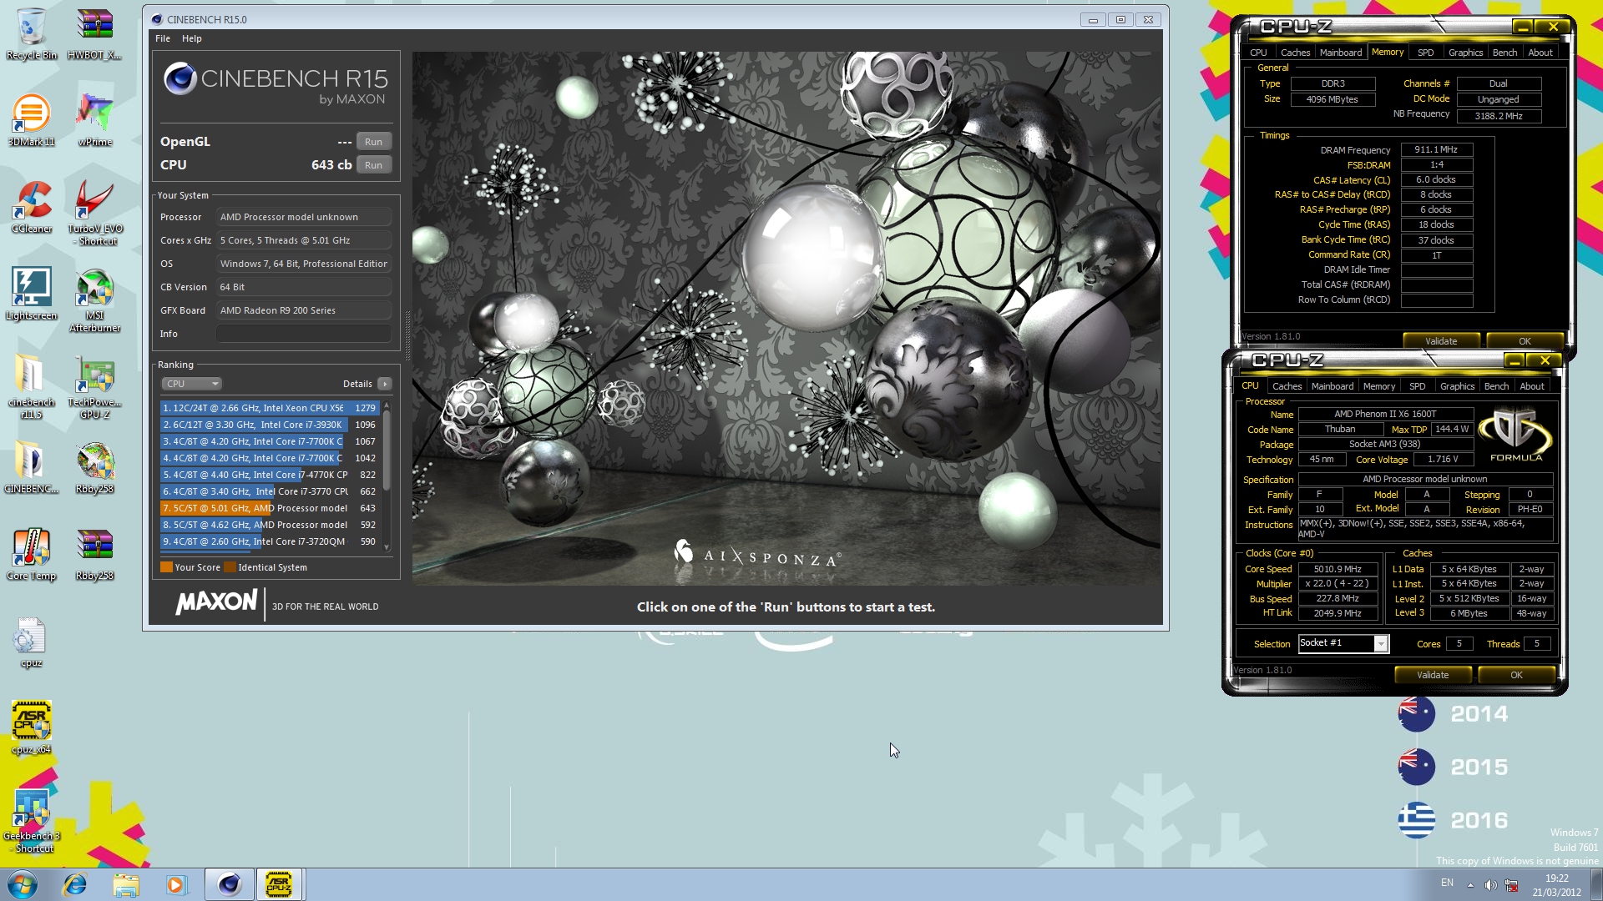Open the HWBOT_X archive desktop icon
The image size is (1603, 901).
94,33
